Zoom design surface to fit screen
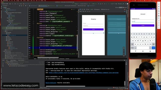This screenshot has height=90, width=161. pyautogui.click(x=124, y=55)
